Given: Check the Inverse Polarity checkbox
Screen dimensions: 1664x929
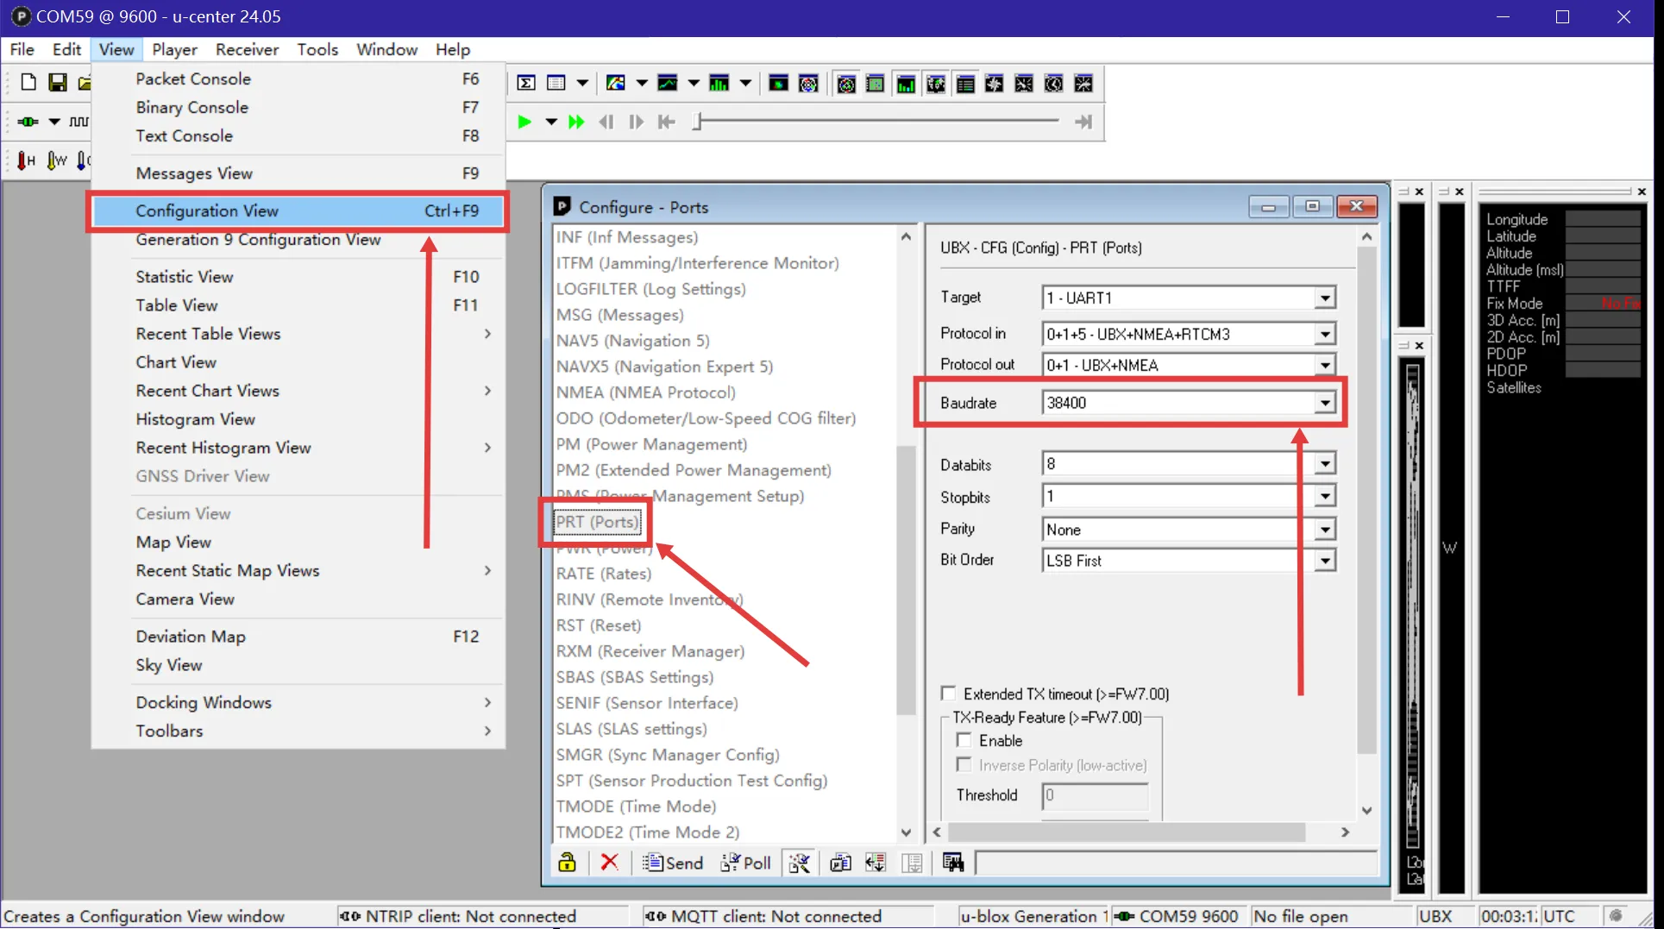Looking at the screenshot, I should point(964,765).
